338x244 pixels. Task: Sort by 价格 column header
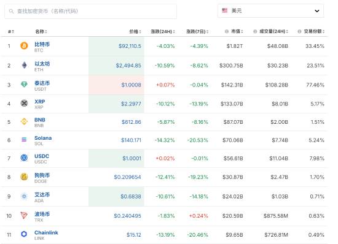pyautogui.click(x=135, y=32)
